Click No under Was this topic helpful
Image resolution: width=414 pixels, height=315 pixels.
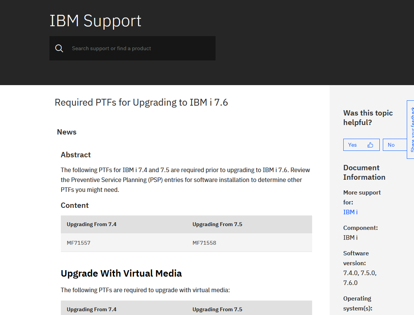coord(391,145)
